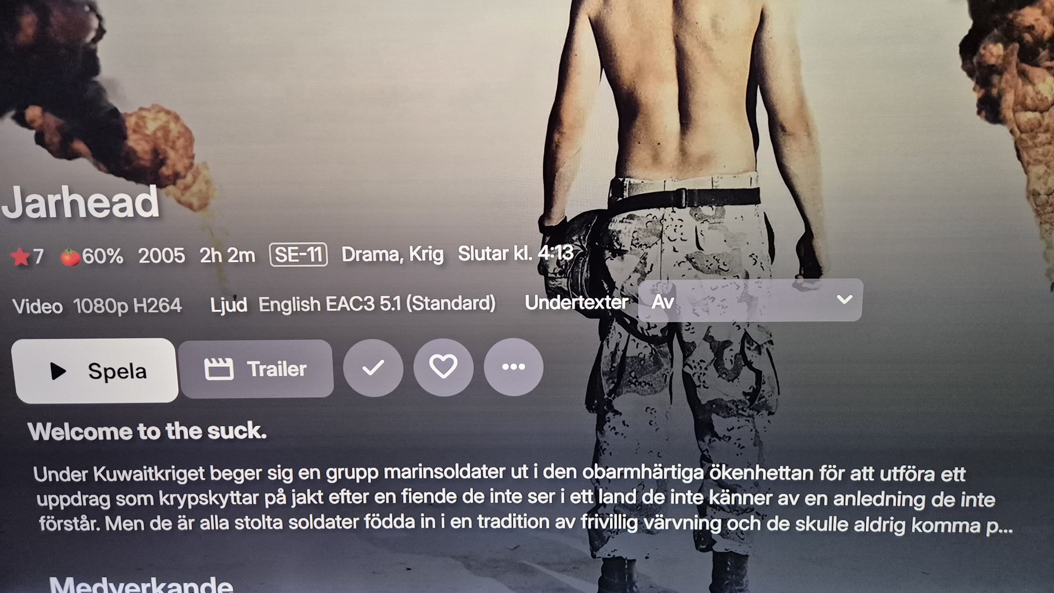The width and height of the screenshot is (1054, 593).
Task: Click the SE-11 age rating badge
Action: (298, 254)
